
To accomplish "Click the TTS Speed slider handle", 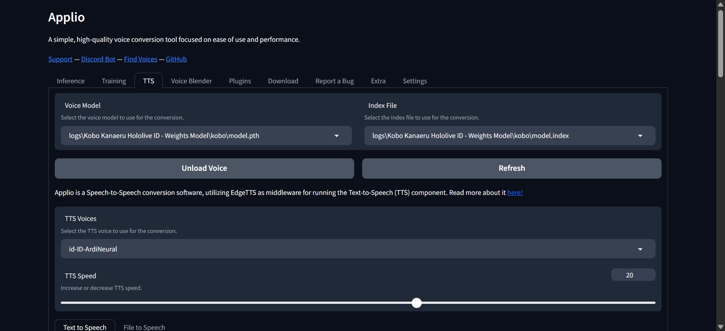I will 416,303.
